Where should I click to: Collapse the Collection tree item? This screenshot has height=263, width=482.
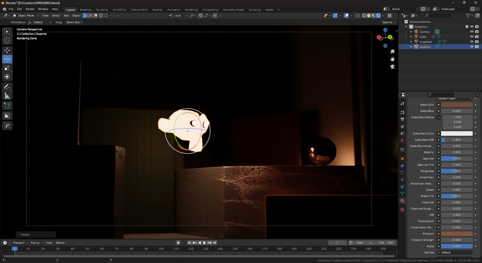pos(406,27)
